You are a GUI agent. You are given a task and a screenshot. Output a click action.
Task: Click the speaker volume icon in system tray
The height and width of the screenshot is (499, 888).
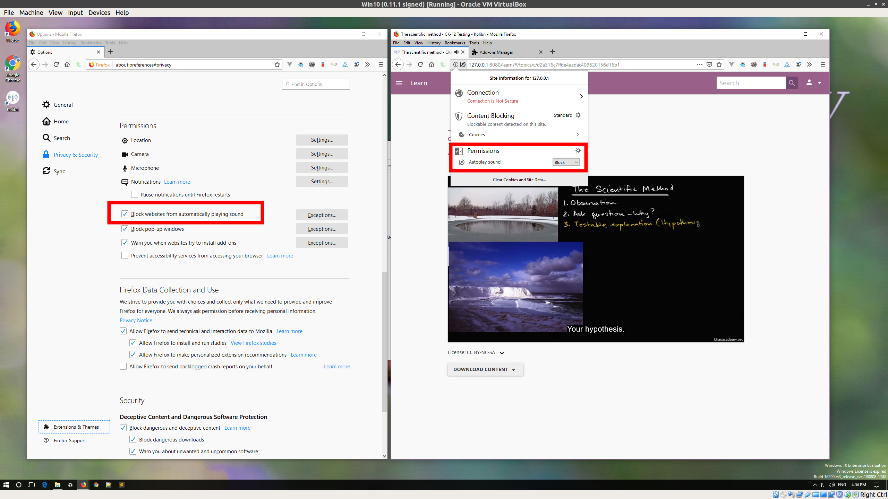[x=832, y=485]
